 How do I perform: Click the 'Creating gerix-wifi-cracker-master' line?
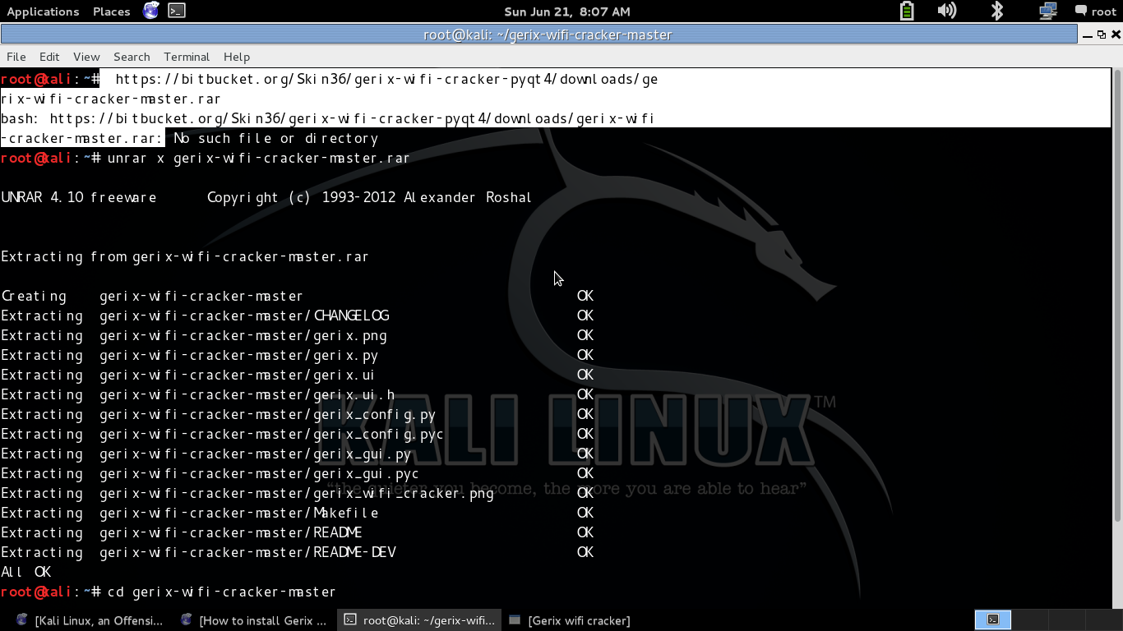(152, 296)
